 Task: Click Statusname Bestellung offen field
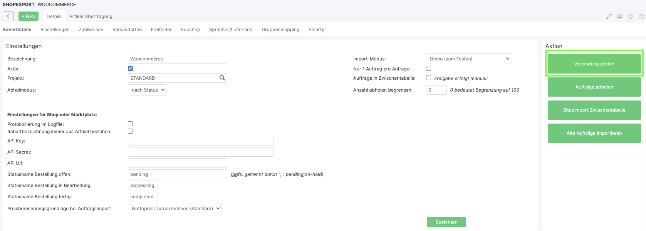click(x=178, y=174)
